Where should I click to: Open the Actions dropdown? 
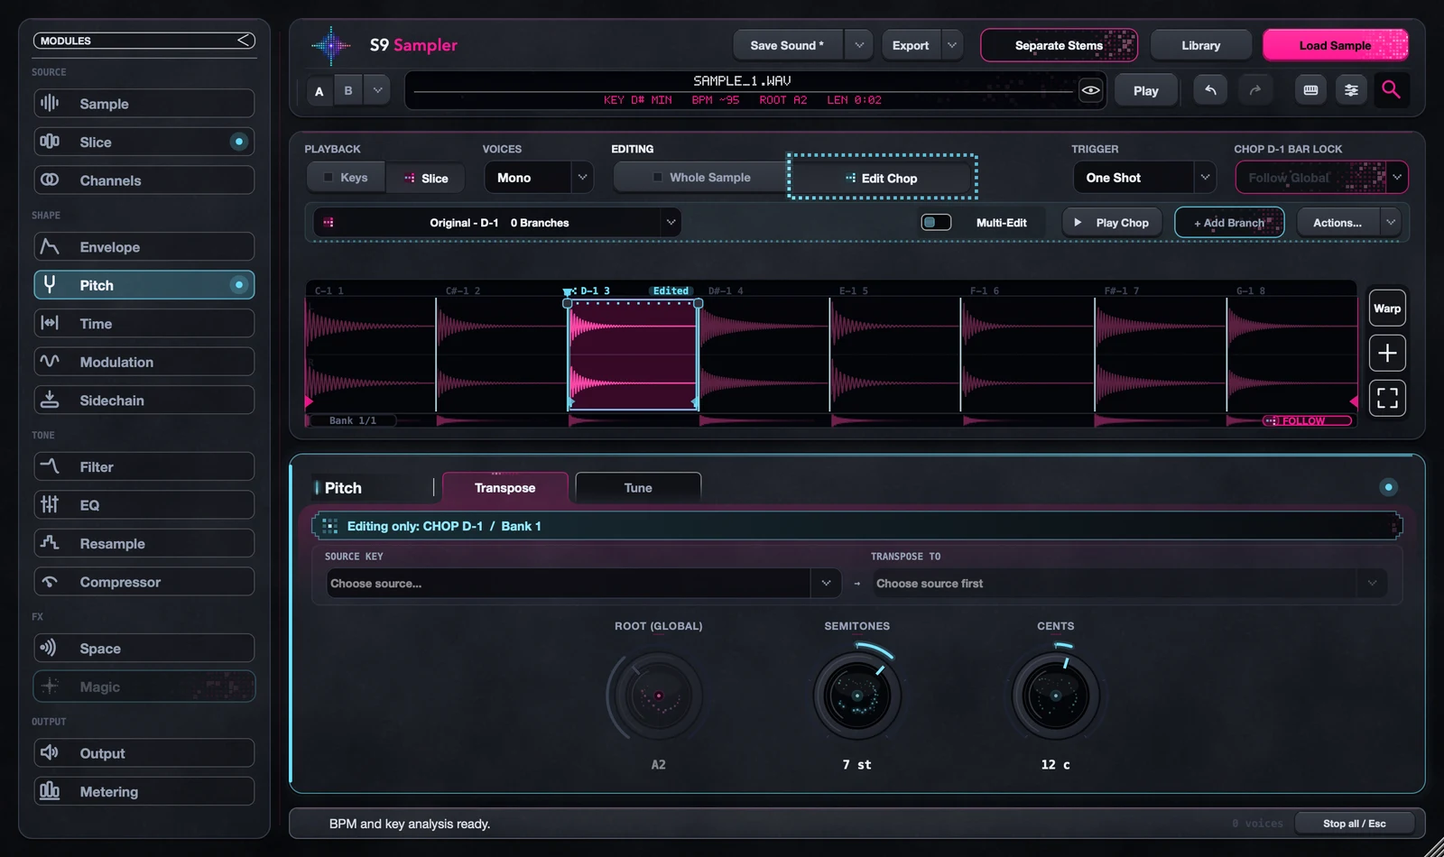1348,223
